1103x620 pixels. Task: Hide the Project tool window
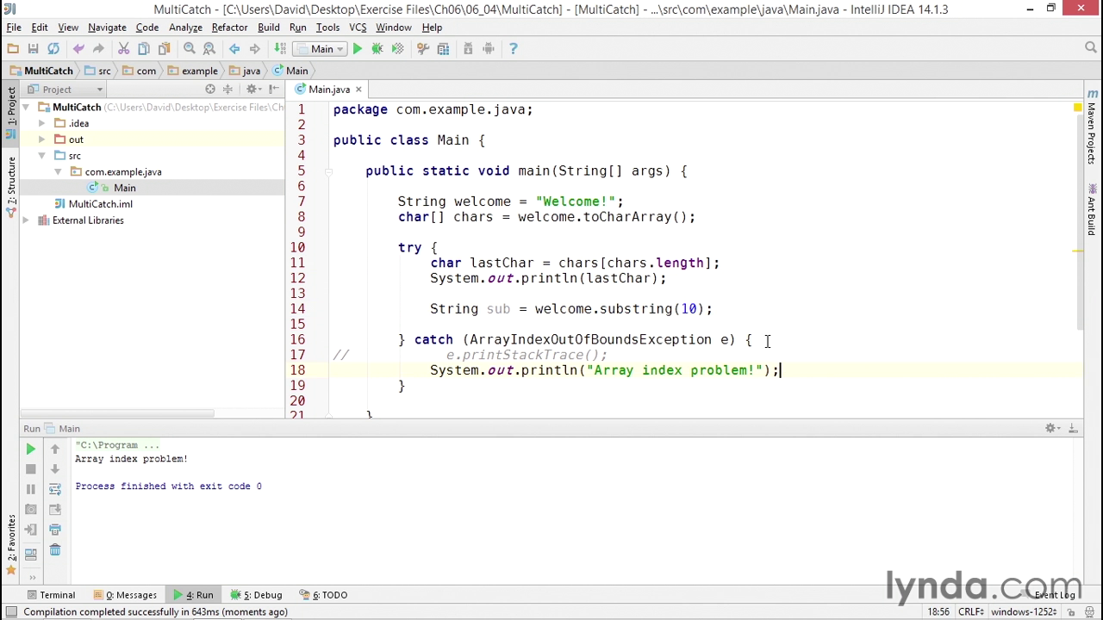(273, 90)
